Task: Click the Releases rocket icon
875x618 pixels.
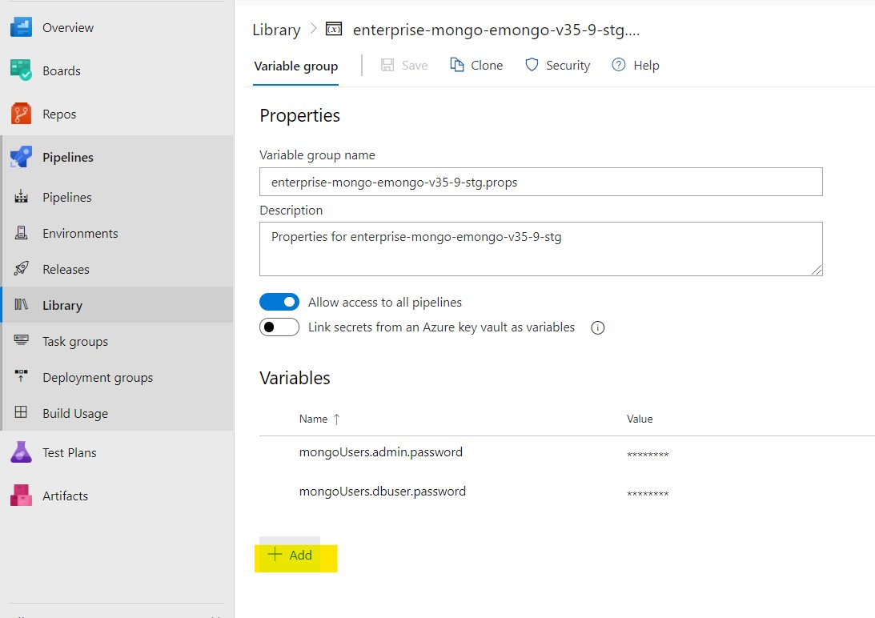Action: point(22,269)
